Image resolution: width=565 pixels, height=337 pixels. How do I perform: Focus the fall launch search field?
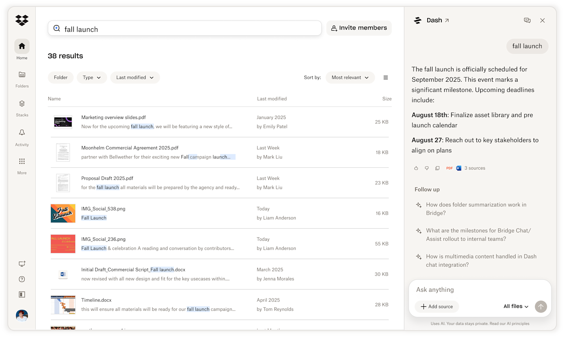click(184, 28)
